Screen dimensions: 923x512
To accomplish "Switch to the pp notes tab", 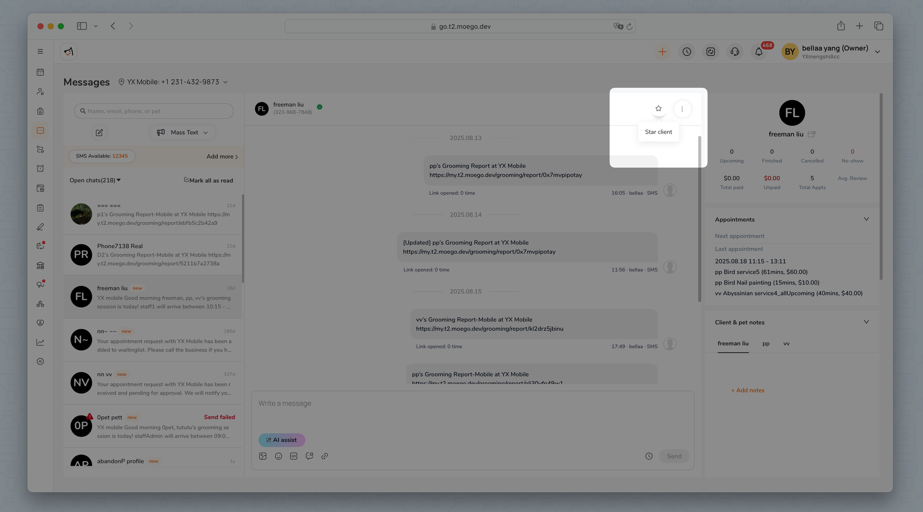I will pyautogui.click(x=766, y=344).
